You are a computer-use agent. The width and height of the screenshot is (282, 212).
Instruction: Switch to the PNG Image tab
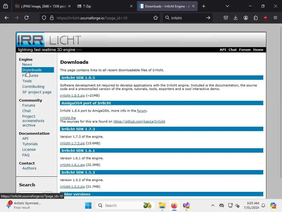[x=43, y=6]
